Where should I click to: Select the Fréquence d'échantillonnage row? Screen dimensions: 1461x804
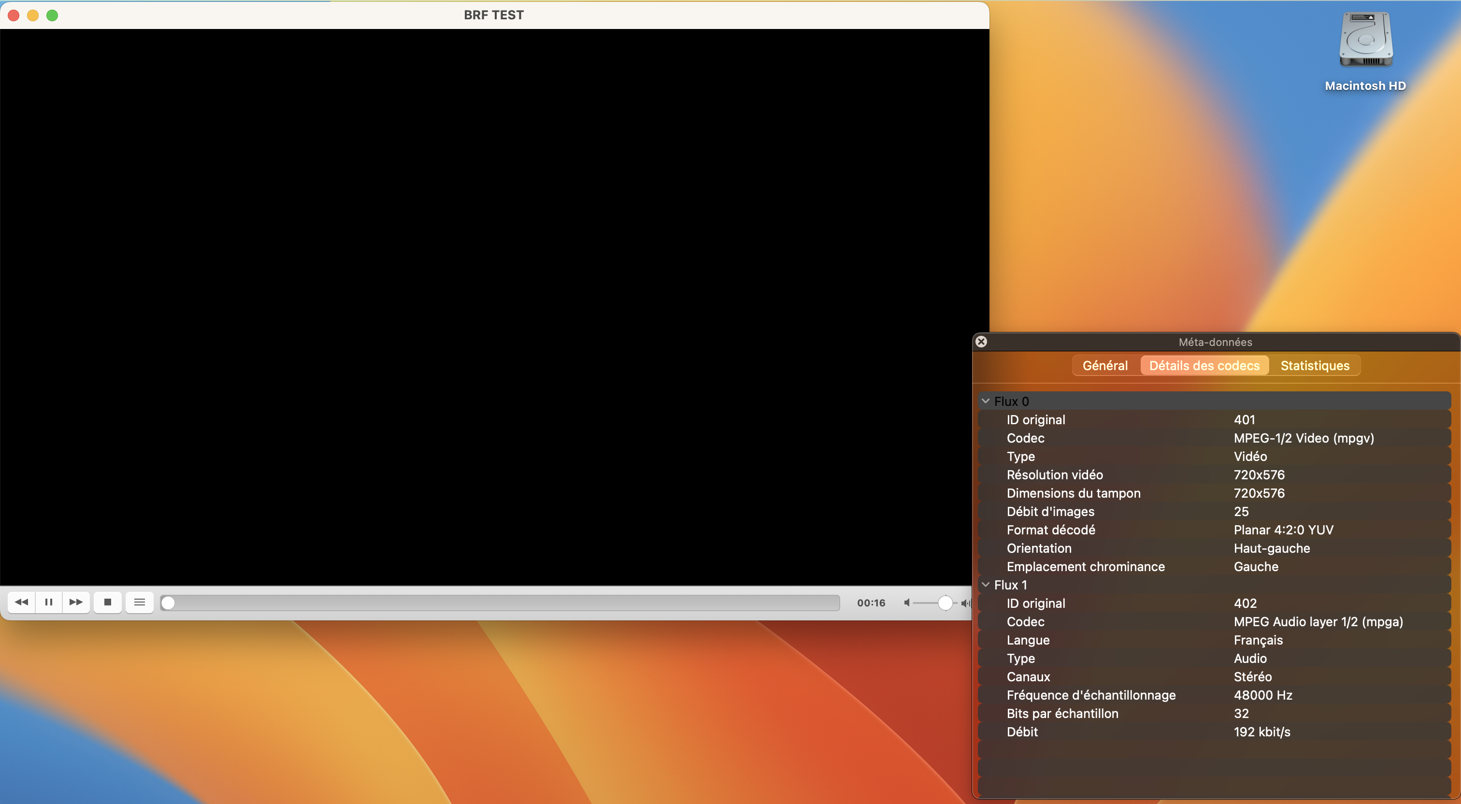[1214, 695]
